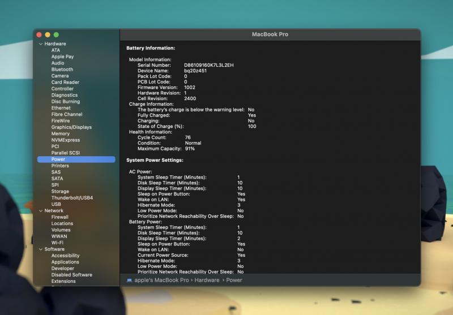Open Accessibility under Software

[65, 256]
